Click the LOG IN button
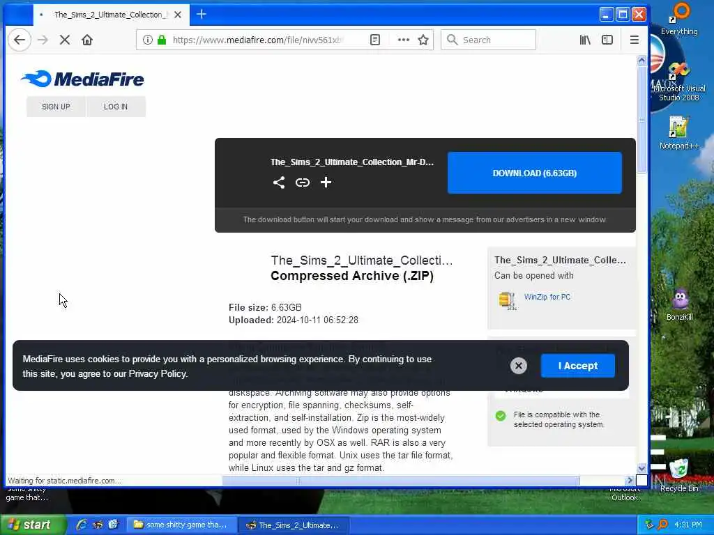This screenshot has width=714, height=535. 116,107
